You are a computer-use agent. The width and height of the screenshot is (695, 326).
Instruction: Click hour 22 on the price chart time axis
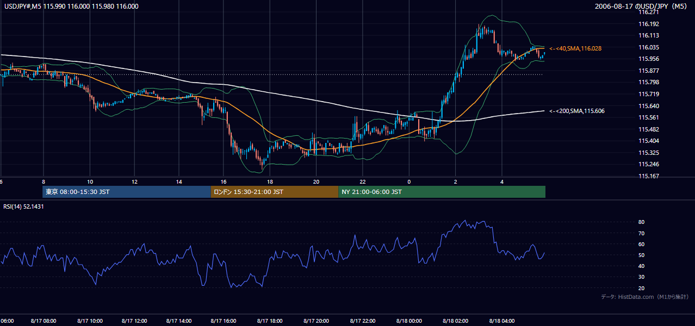tap(362, 181)
